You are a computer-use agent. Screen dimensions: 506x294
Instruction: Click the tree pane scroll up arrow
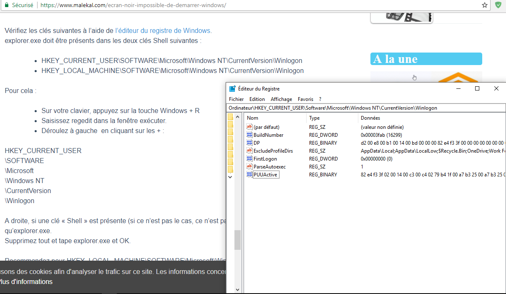pyautogui.click(x=238, y=117)
